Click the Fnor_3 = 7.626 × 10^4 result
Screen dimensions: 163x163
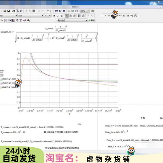(x=119, y=146)
